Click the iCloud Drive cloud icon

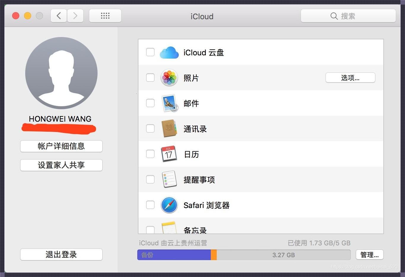[x=169, y=52]
